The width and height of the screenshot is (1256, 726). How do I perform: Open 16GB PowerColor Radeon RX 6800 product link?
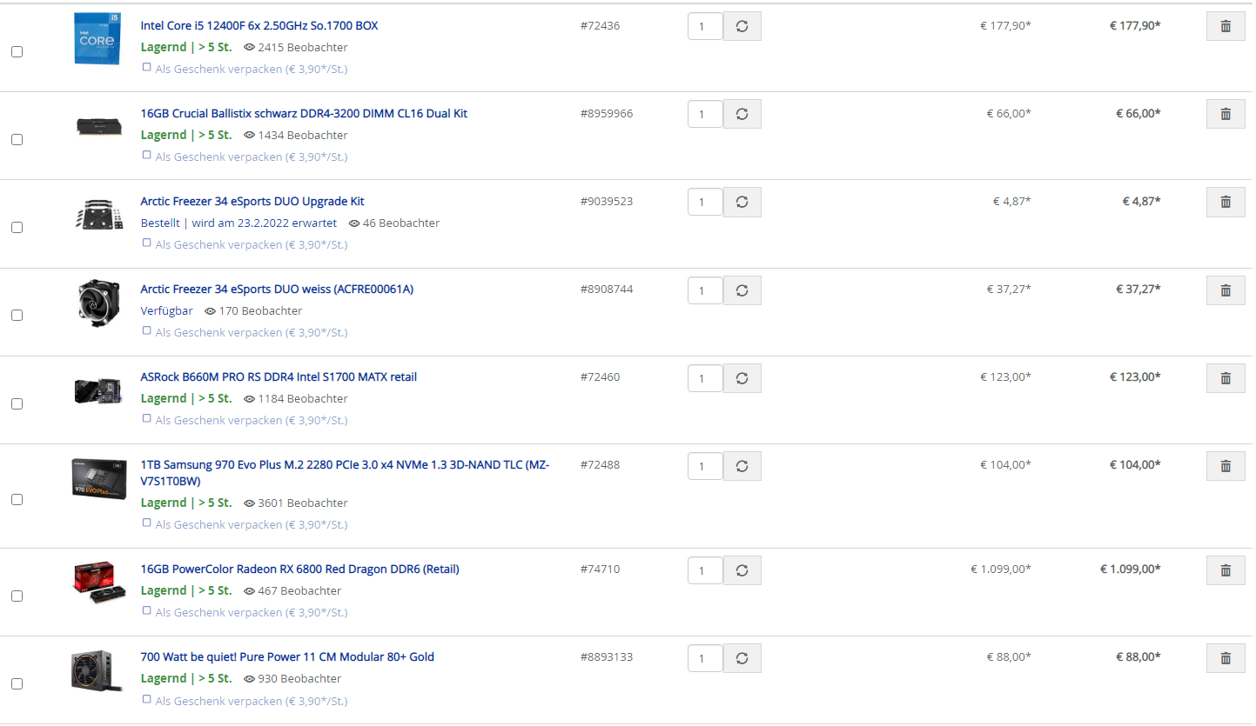pos(299,569)
